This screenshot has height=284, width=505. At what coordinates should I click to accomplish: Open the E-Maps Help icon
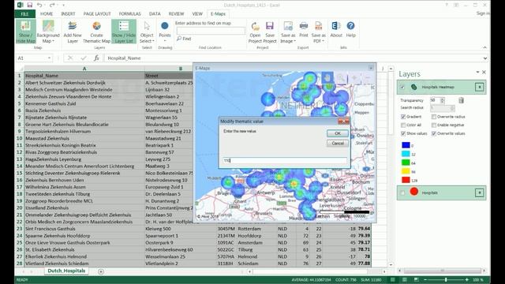click(x=350, y=26)
